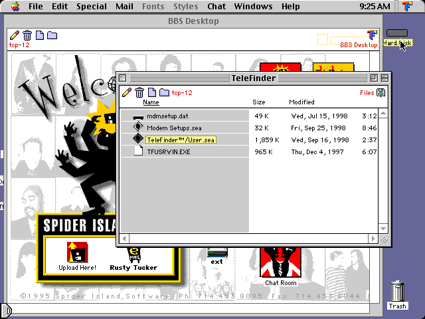Click the new document icon in TeleFinder window
Screen dimensions: 425x319
(x=152, y=92)
